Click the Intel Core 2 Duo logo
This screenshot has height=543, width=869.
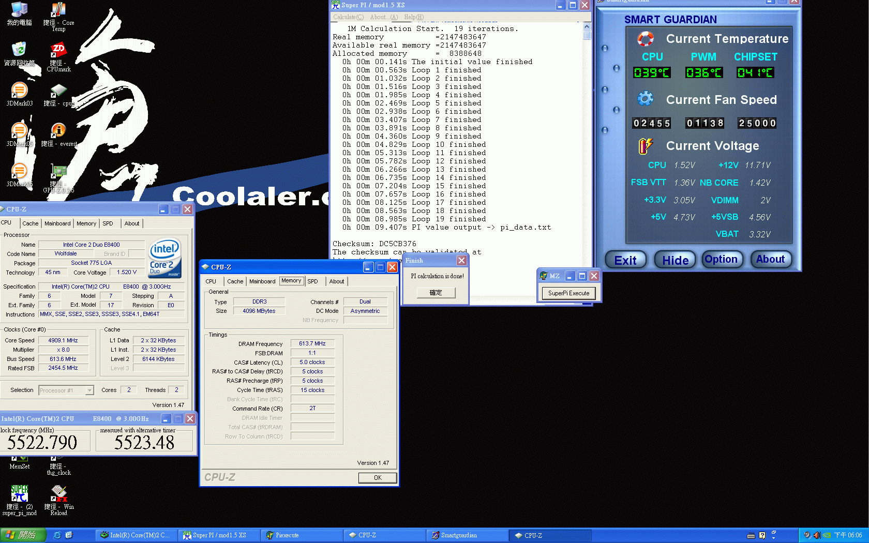click(x=164, y=257)
